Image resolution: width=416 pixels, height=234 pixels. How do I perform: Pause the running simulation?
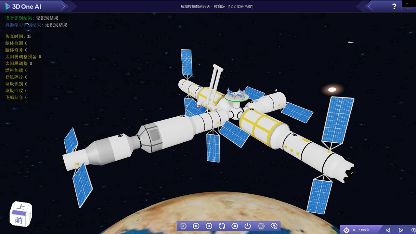coord(196,226)
